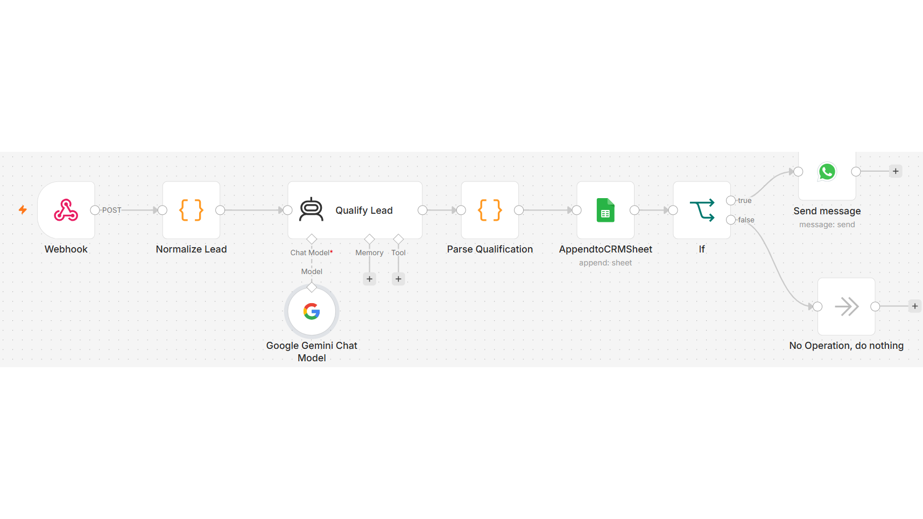Click the Qualify Lead input connector
The height and width of the screenshot is (519, 923).
tap(288, 210)
